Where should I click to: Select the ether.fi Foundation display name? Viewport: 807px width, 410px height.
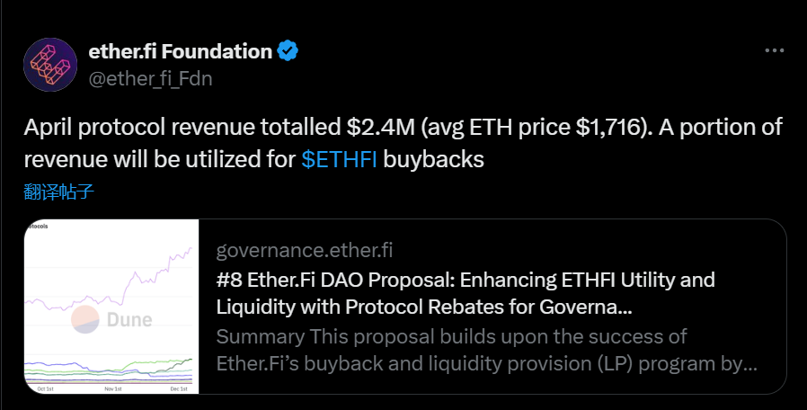click(180, 51)
